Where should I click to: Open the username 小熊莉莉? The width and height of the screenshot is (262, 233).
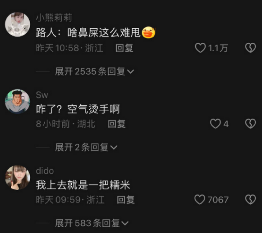click(x=54, y=18)
